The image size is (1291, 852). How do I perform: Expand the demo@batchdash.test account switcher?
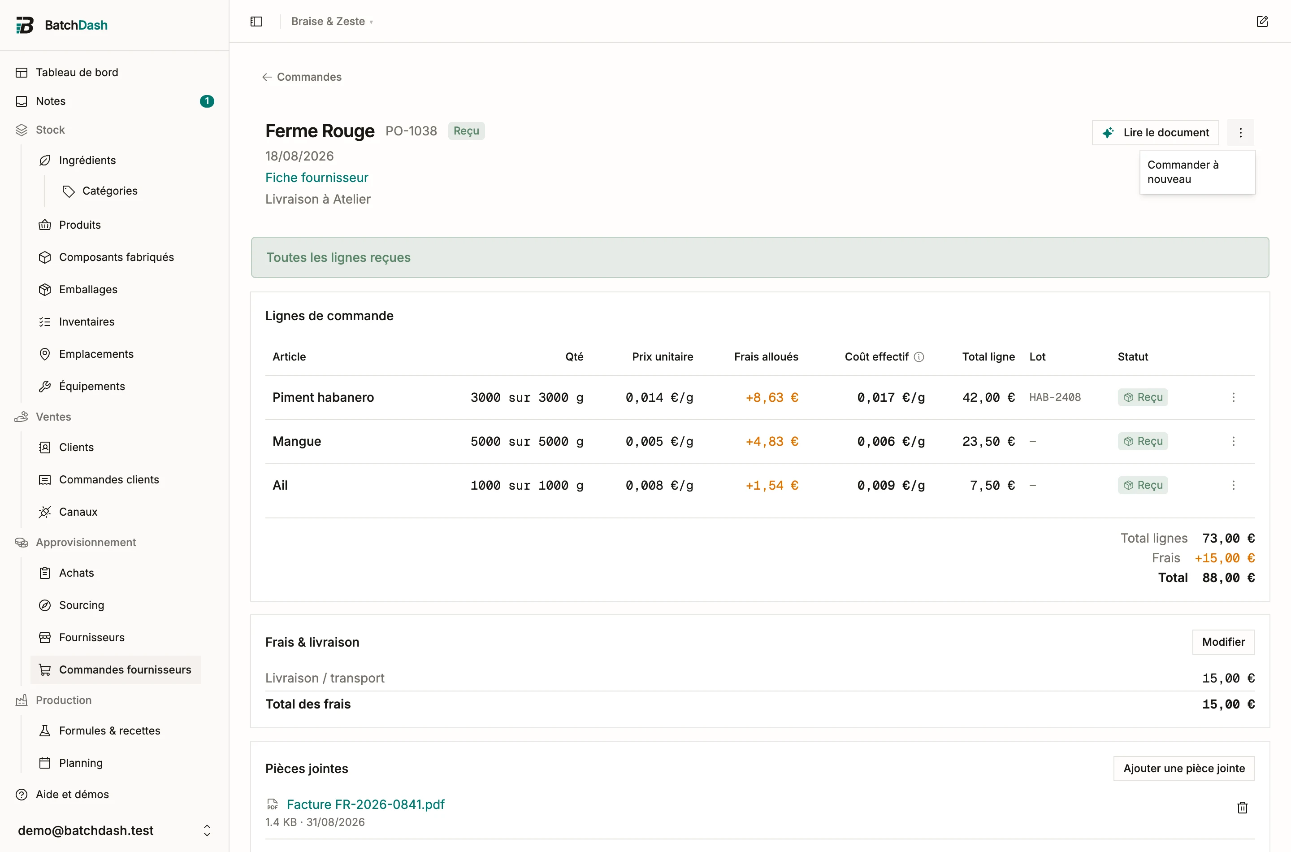(115, 830)
